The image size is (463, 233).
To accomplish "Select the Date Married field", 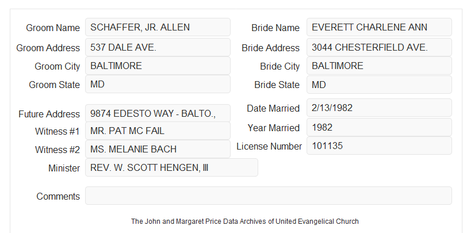I will 379,108.
